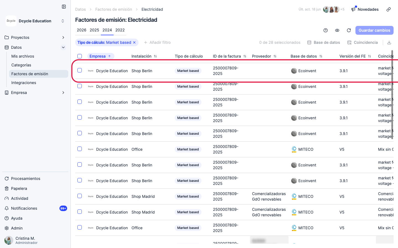398x248 pixels.
Task: Expand the Proyectos chevron
Action: tap(63, 37)
